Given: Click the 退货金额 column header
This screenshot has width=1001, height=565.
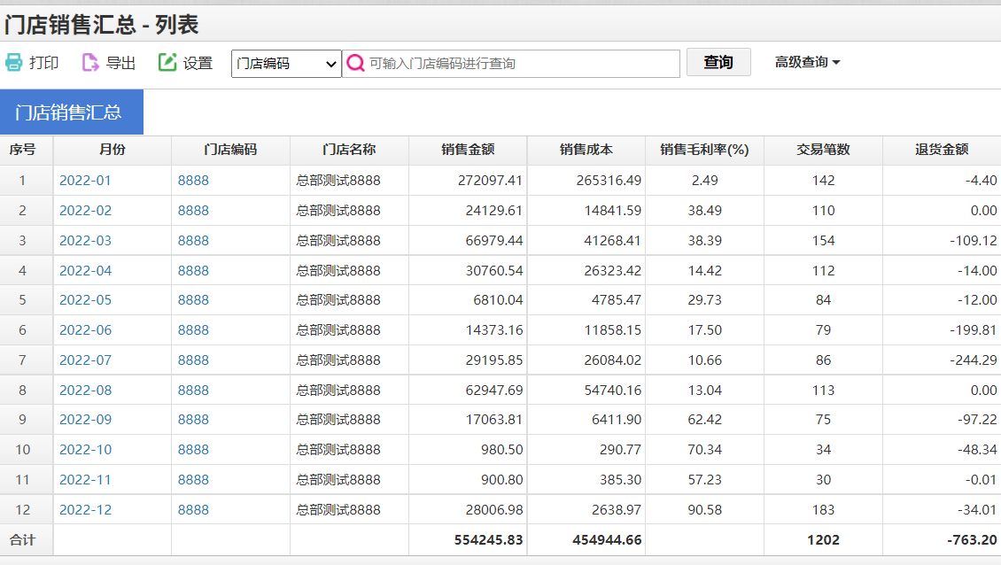Looking at the screenshot, I should pyautogui.click(x=942, y=150).
